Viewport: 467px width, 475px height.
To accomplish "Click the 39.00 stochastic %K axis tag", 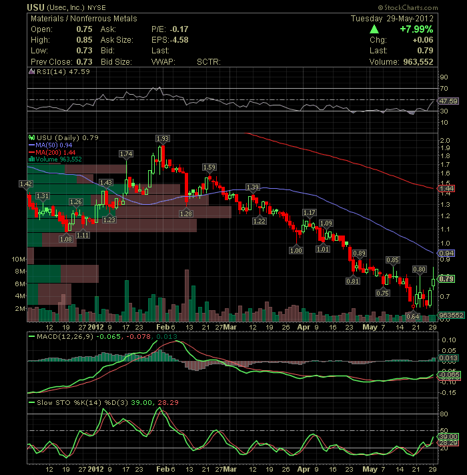I will pyautogui.click(x=448, y=437).
